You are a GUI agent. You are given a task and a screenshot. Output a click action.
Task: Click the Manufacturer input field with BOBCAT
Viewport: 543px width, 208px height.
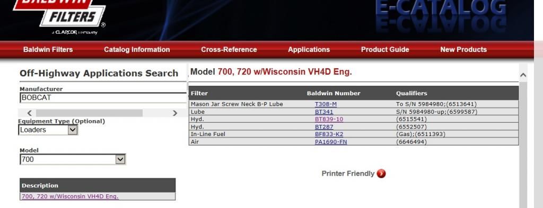coord(103,98)
